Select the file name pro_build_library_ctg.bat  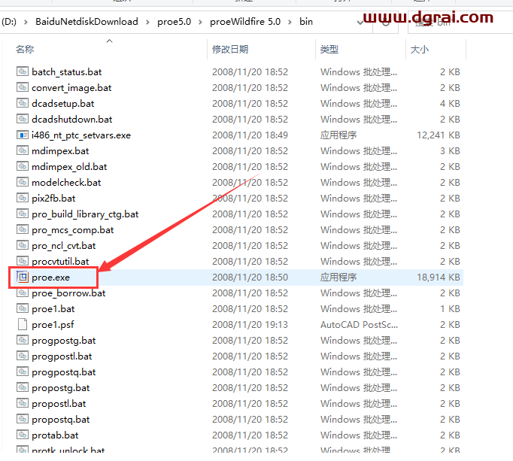[x=85, y=214]
